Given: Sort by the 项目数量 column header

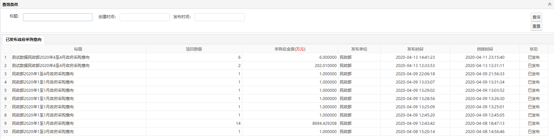Looking at the screenshot, I should [x=194, y=49].
